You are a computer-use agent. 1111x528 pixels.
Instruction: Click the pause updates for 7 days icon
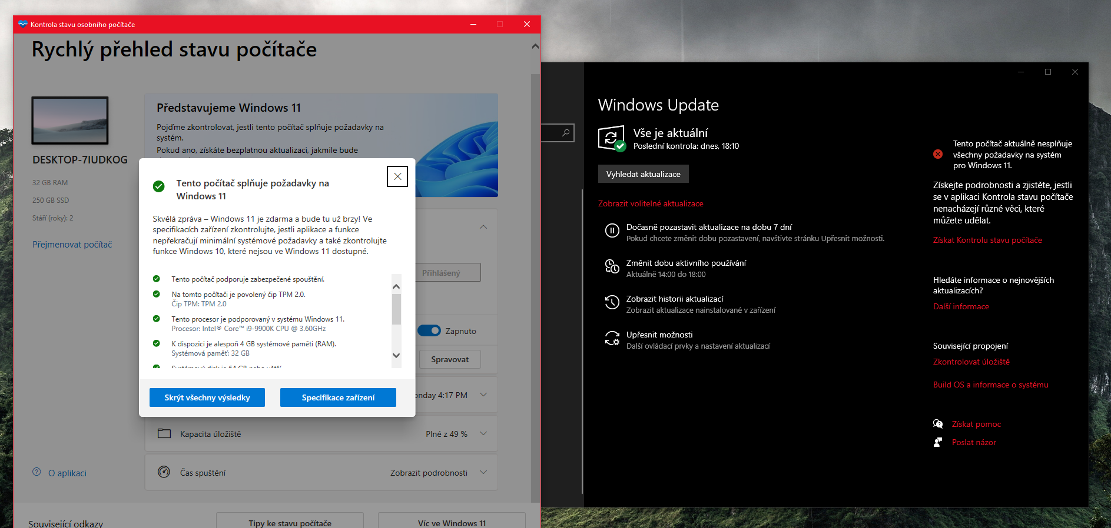click(612, 231)
